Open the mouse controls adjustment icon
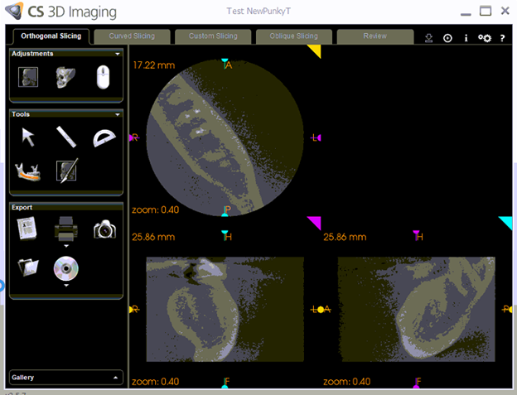Image resolution: width=517 pixels, height=395 pixels. coord(103,77)
